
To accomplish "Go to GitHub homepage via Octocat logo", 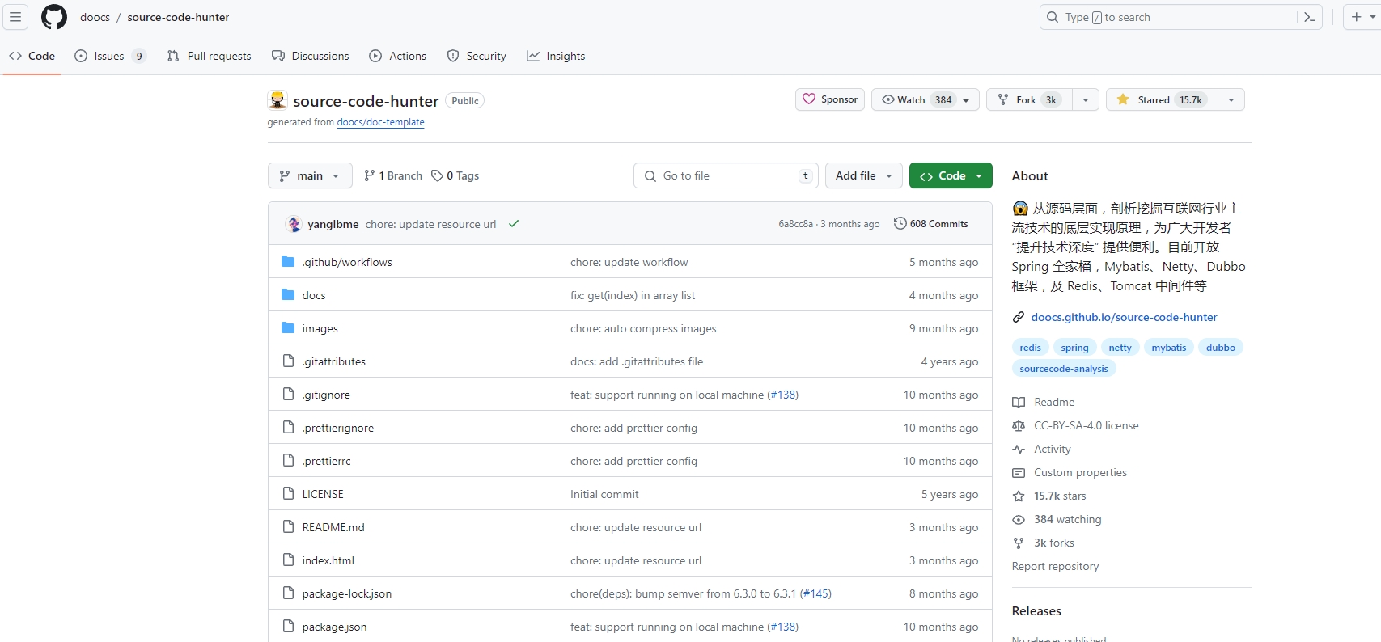I will (54, 17).
